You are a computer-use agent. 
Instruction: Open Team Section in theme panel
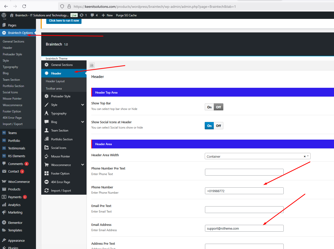tap(64, 131)
